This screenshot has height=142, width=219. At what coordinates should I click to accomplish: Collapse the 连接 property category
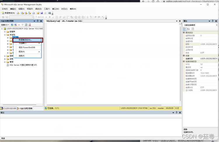coord(184,56)
